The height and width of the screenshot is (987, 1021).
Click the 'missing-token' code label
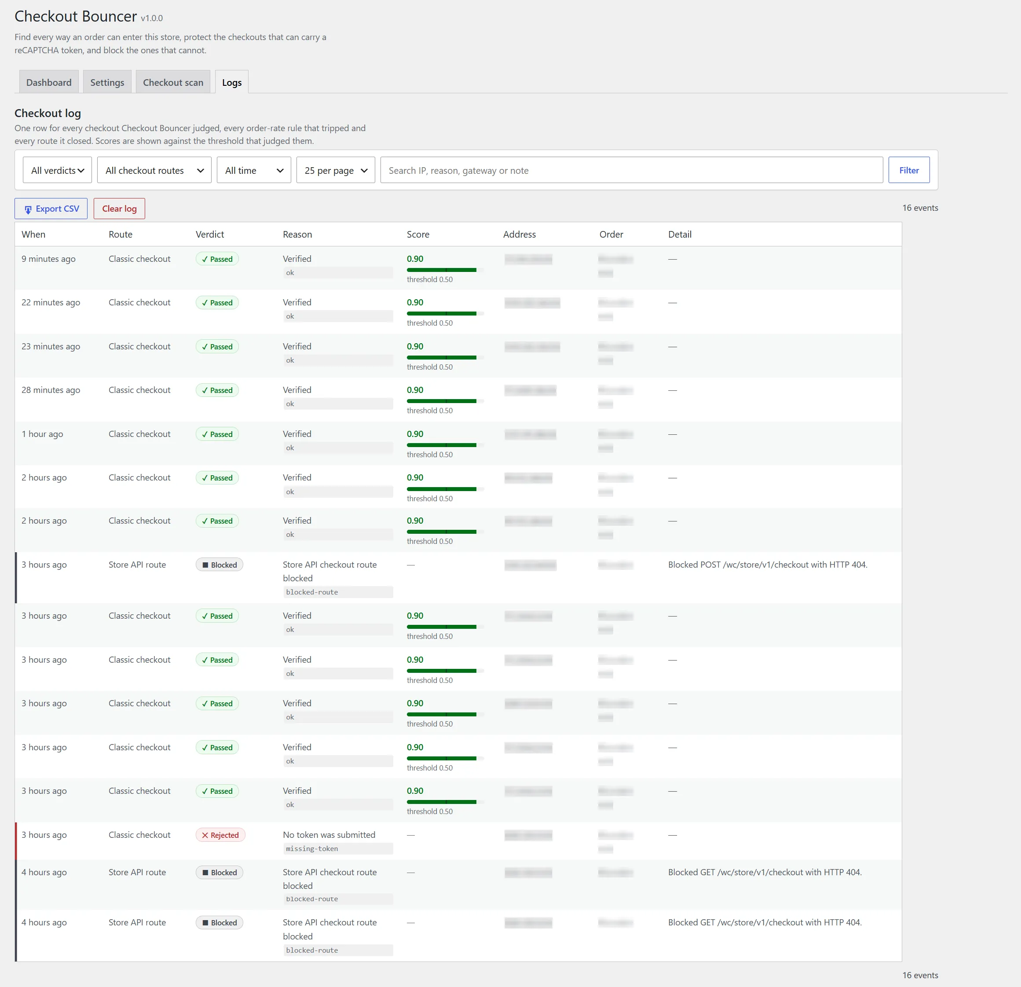pyautogui.click(x=312, y=849)
